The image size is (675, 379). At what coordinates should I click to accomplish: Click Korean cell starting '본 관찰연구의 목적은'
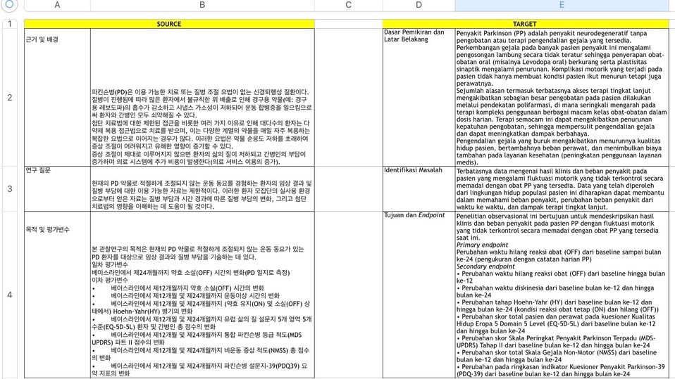coord(202,295)
